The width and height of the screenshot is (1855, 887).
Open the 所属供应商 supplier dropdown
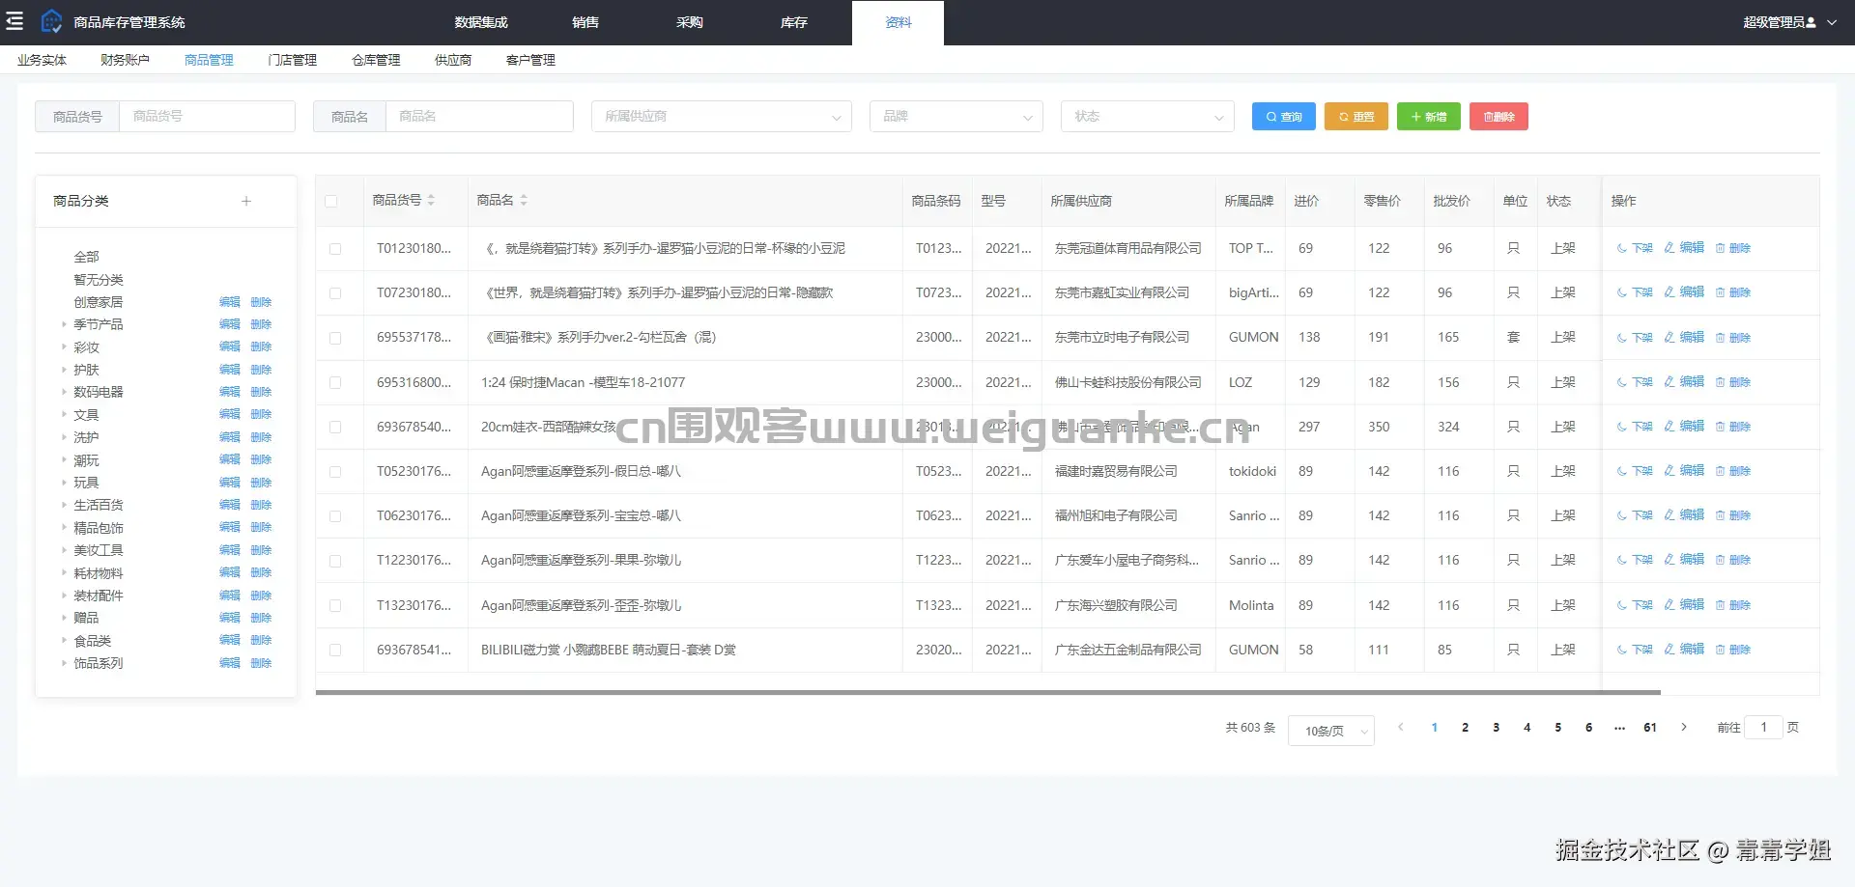coord(722,117)
